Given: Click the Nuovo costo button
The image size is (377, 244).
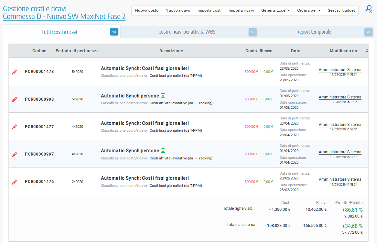Looking at the screenshot, I should click(147, 10).
